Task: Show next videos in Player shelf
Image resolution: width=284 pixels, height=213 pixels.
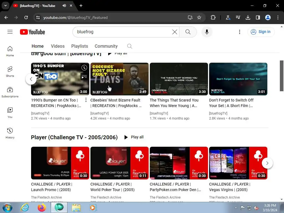Action: tap(267, 163)
